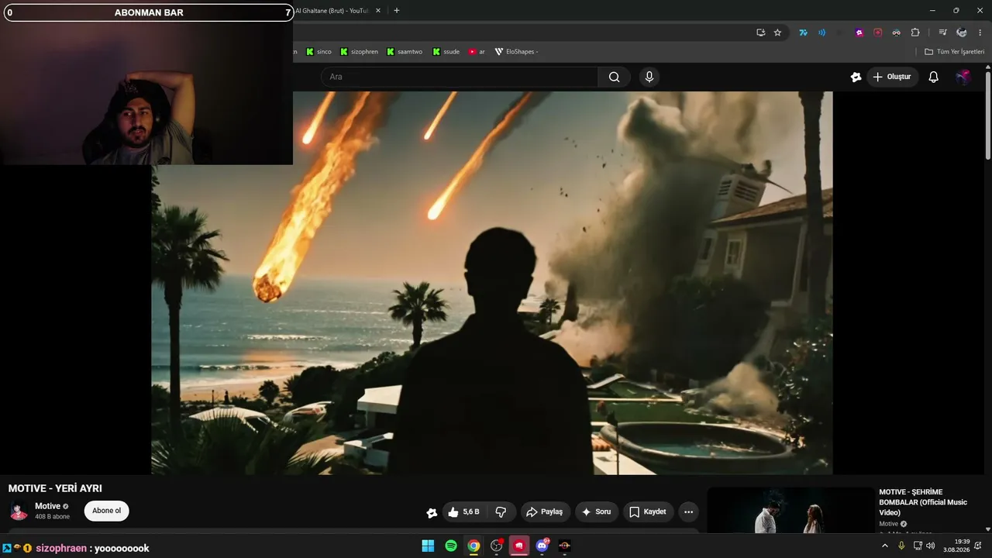Click the blue sound-waves extension icon
This screenshot has height=558, width=992.
coord(822,33)
